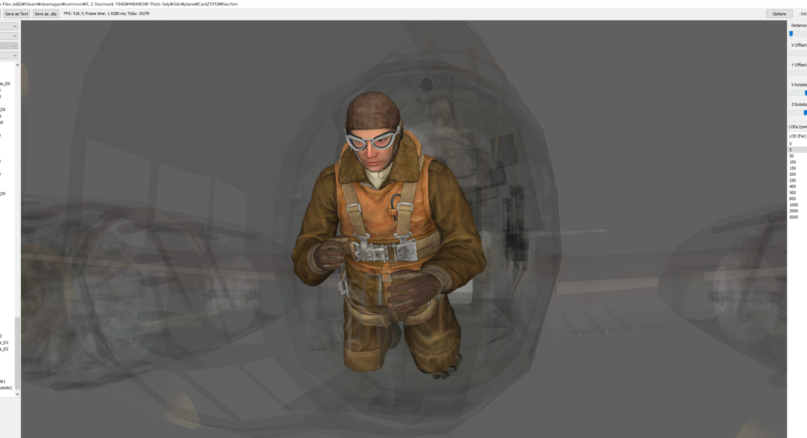This screenshot has height=438, width=807.
Task: Open the greyed-out disabled dropdown in the left panel
Action: point(9,46)
